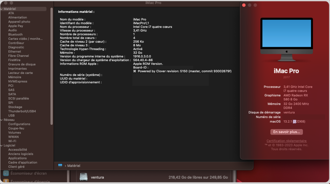330x184 pixels.
Task: Select Imprimantes in the sidebar
Action: pos(17,69)
